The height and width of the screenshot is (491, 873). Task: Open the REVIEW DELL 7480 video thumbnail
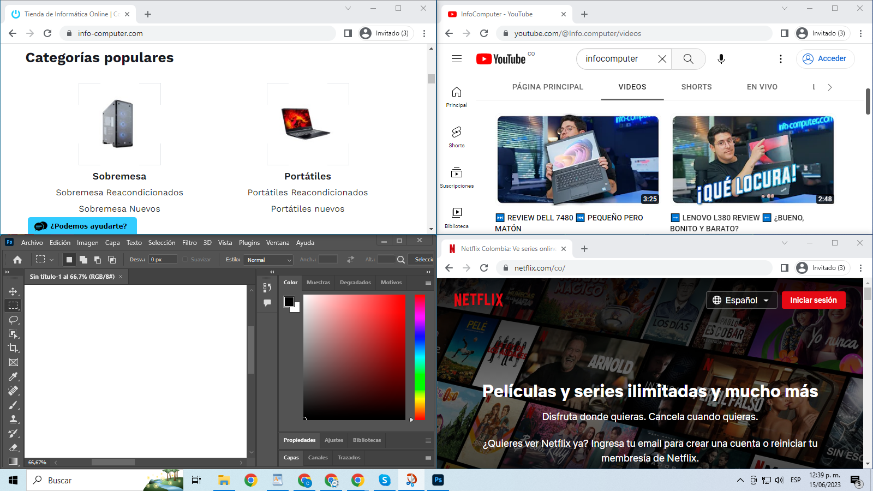point(578,160)
